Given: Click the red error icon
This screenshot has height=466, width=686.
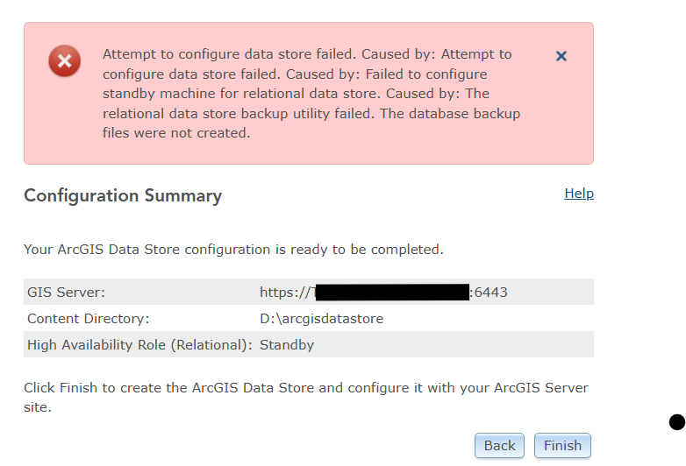Looking at the screenshot, I should coord(64,60).
